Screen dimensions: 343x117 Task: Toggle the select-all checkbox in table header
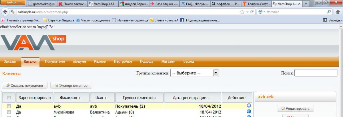[x=9, y=98]
